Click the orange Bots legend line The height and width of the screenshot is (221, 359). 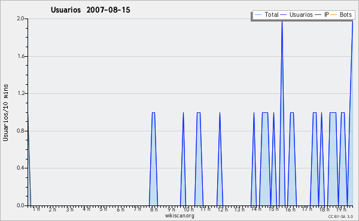click(334, 15)
